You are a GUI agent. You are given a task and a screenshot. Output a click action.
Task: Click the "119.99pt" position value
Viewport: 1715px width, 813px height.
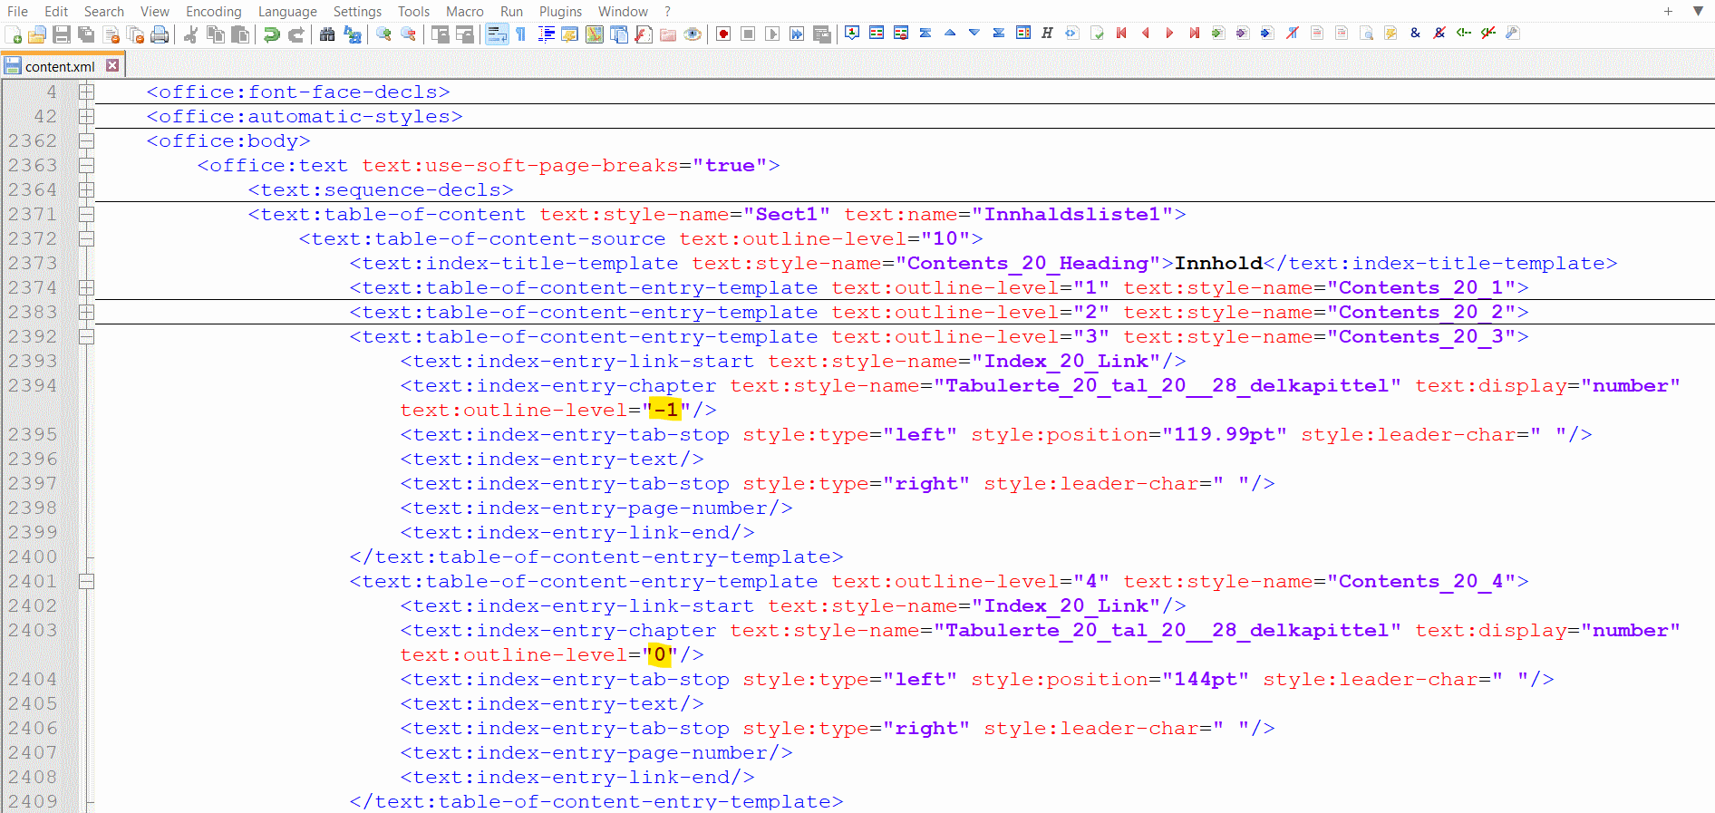click(1225, 434)
